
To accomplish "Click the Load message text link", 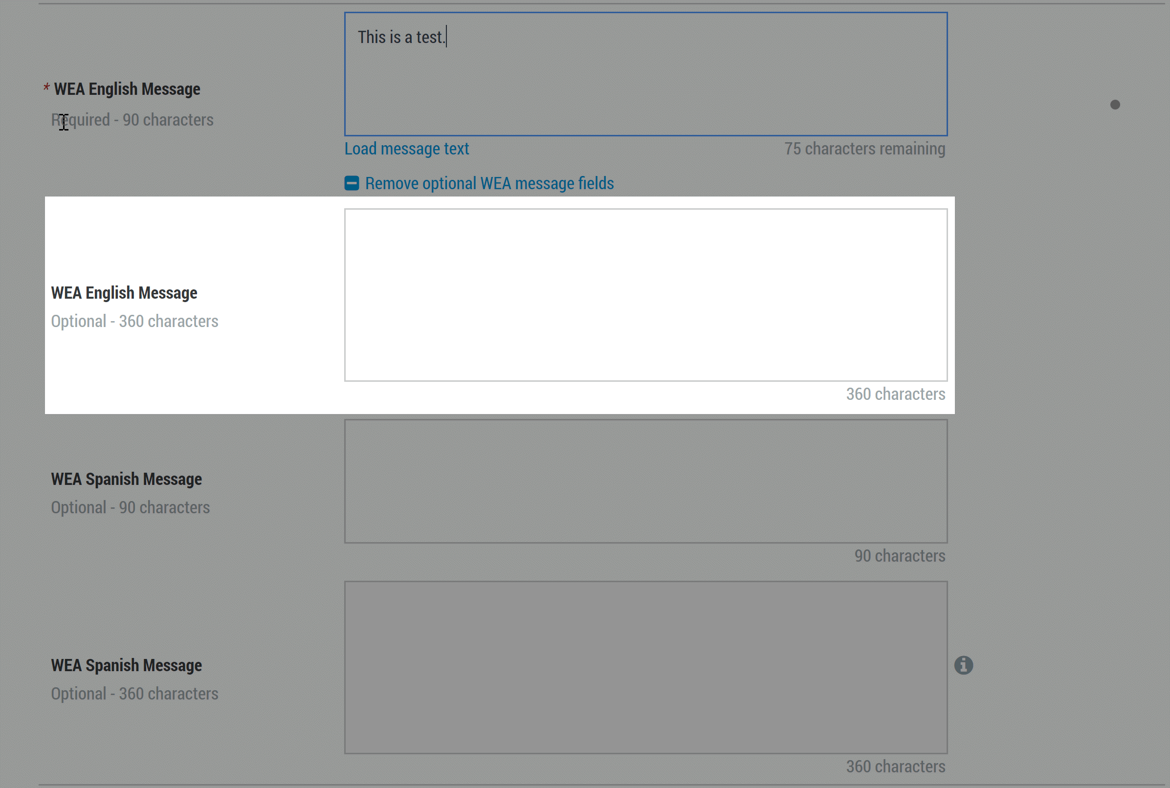I will (407, 149).
